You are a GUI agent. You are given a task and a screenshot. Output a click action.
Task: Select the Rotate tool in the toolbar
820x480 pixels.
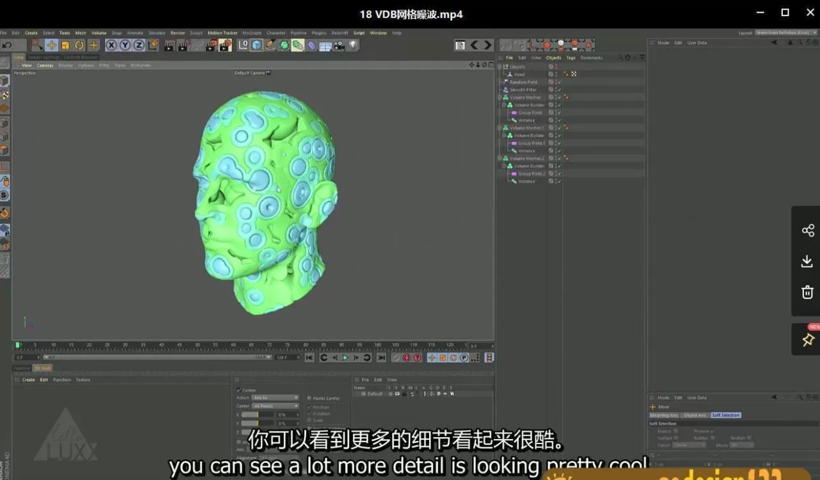79,45
